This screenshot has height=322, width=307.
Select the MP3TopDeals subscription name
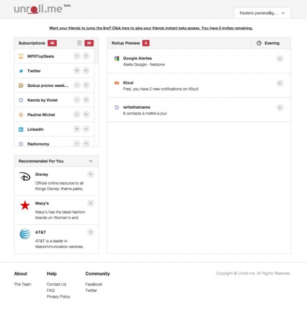click(41, 56)
